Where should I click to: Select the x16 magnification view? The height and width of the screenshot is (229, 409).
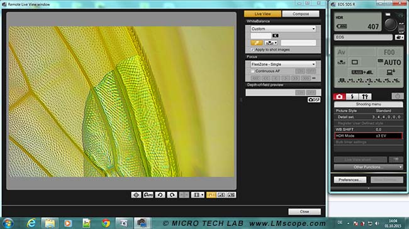[231, 195]
